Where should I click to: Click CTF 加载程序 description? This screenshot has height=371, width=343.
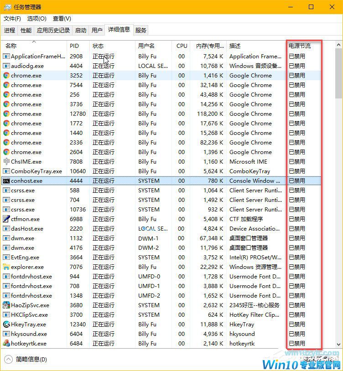pos(246,219)
